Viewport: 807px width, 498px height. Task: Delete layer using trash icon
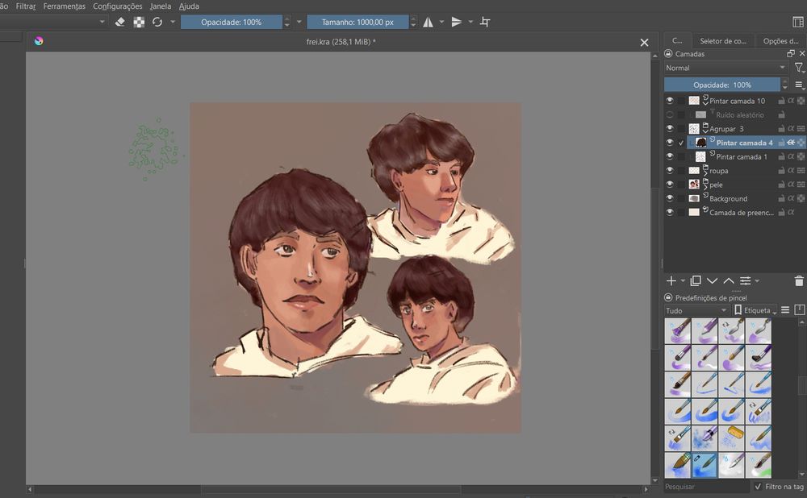point(799,281)
